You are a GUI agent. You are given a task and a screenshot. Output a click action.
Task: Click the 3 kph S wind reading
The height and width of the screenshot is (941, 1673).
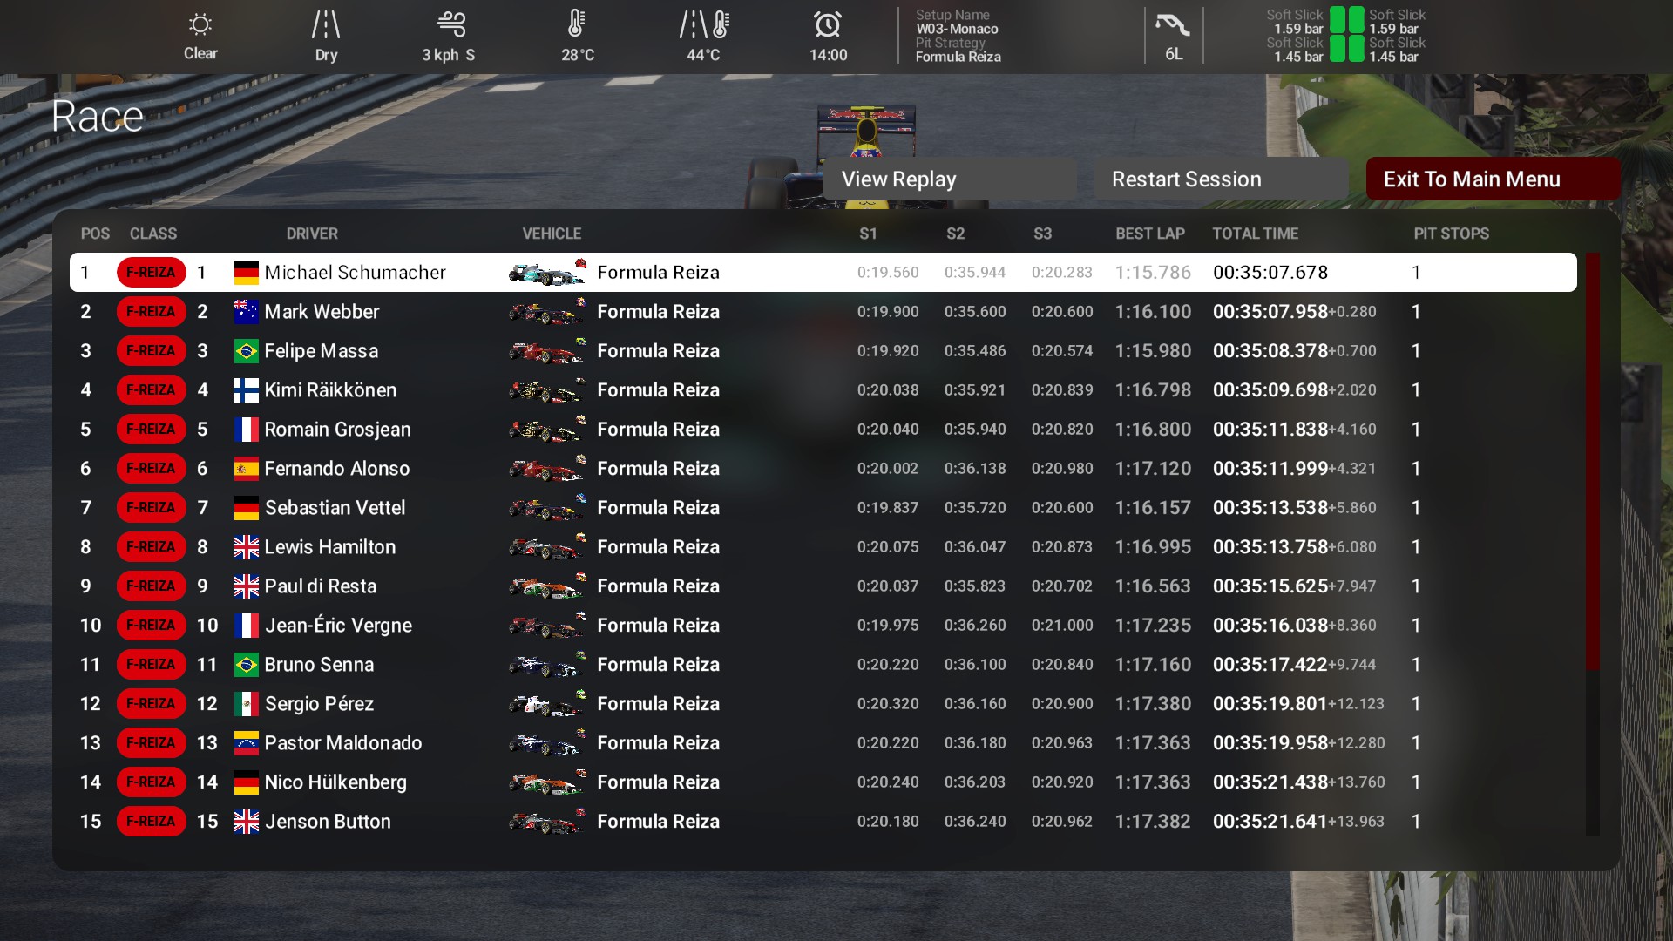(449, 55)
